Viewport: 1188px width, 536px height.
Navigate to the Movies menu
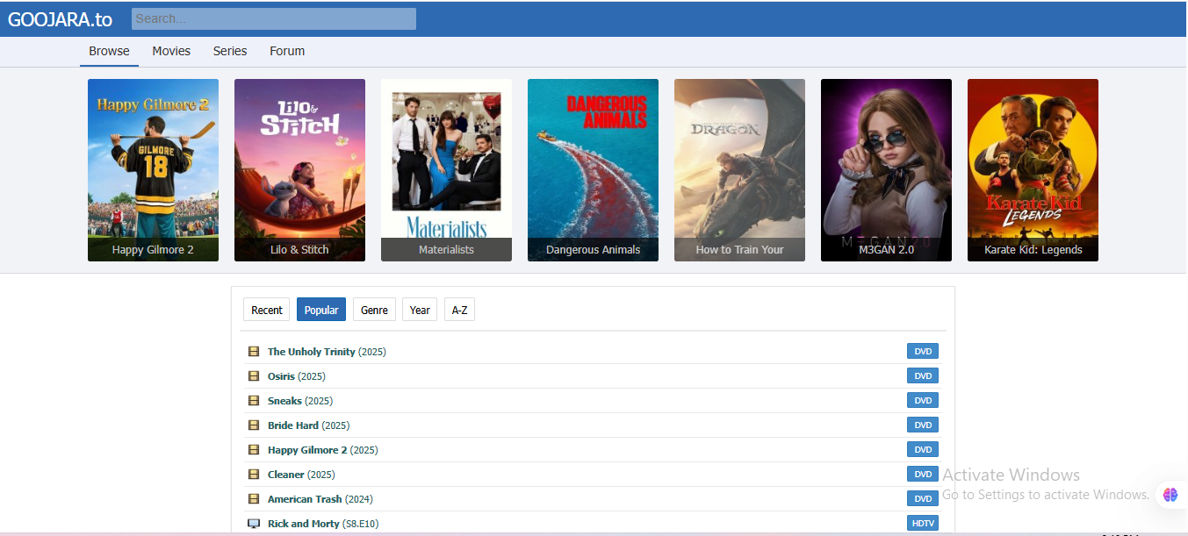(170, 51)
